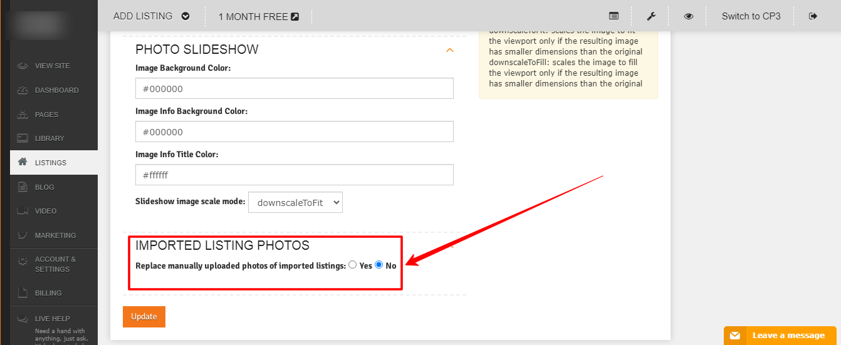
Task: Click the Dashboard gauge icon in sidebar
Action: coord(23,90)
